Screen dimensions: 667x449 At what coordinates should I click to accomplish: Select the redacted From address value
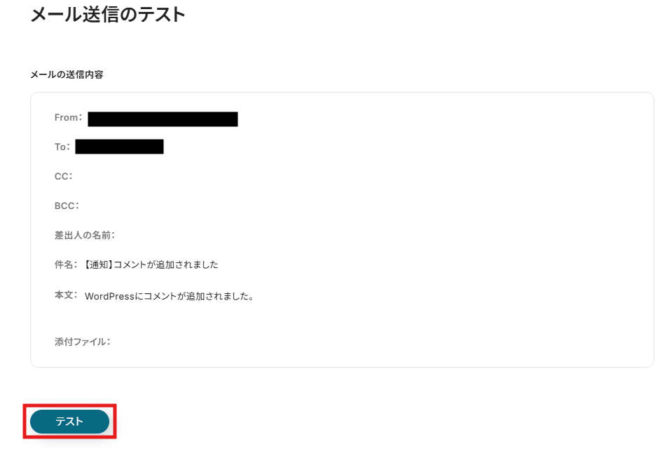tap(163, 119)
